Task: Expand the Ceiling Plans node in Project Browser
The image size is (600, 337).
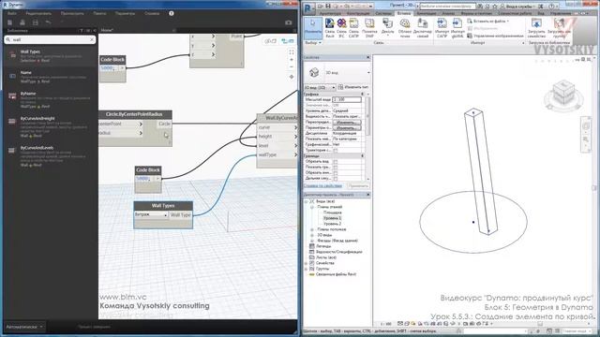Action: (312, 229)
